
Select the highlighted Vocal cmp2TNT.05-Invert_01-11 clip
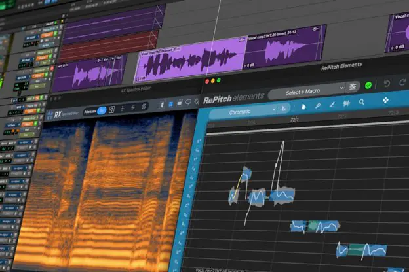(x=191, y=59)
